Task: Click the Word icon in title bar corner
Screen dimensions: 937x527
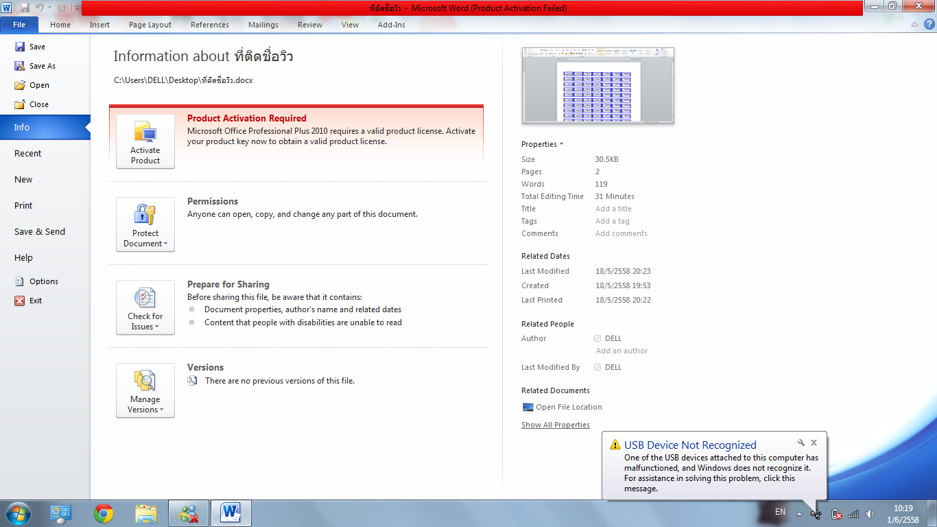Action: click(7, 8)
